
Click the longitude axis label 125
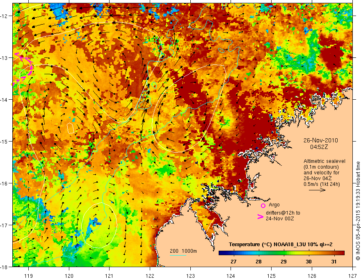272,276
